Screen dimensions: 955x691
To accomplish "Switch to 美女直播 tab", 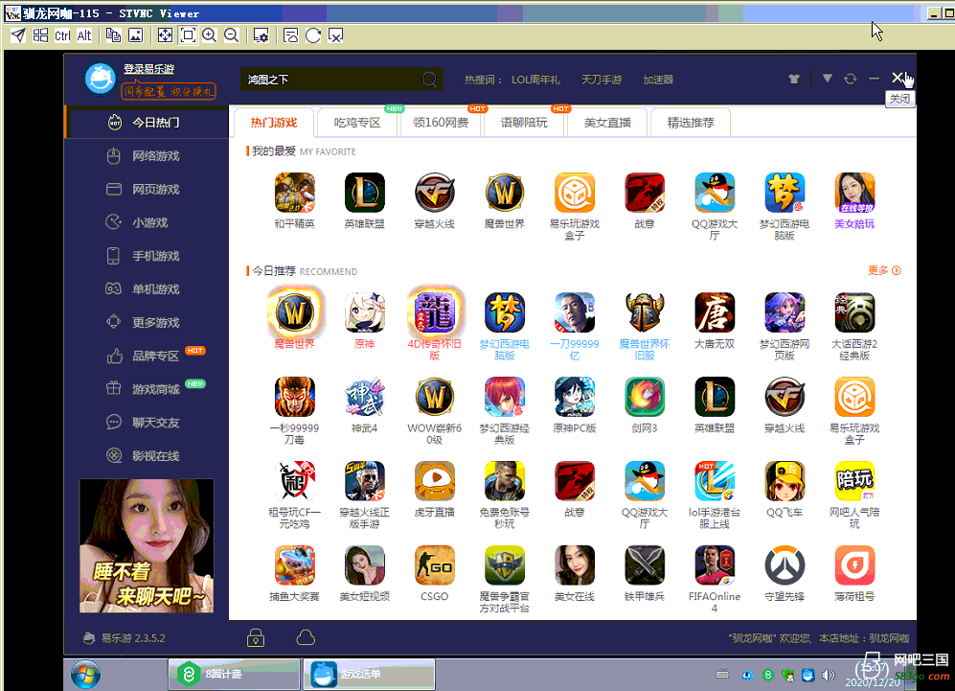I will (607, 123).
